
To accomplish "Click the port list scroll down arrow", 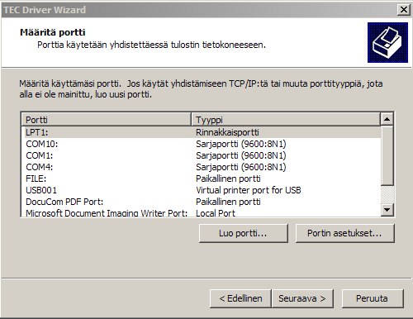I will (387, 210).
